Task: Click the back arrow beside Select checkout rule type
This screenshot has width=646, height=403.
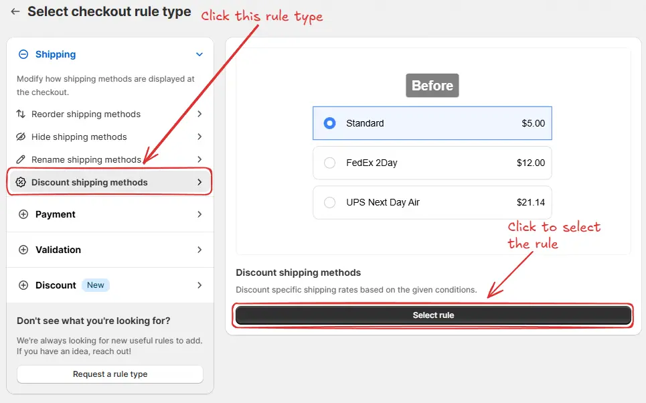Action: (x=15, y=11)
